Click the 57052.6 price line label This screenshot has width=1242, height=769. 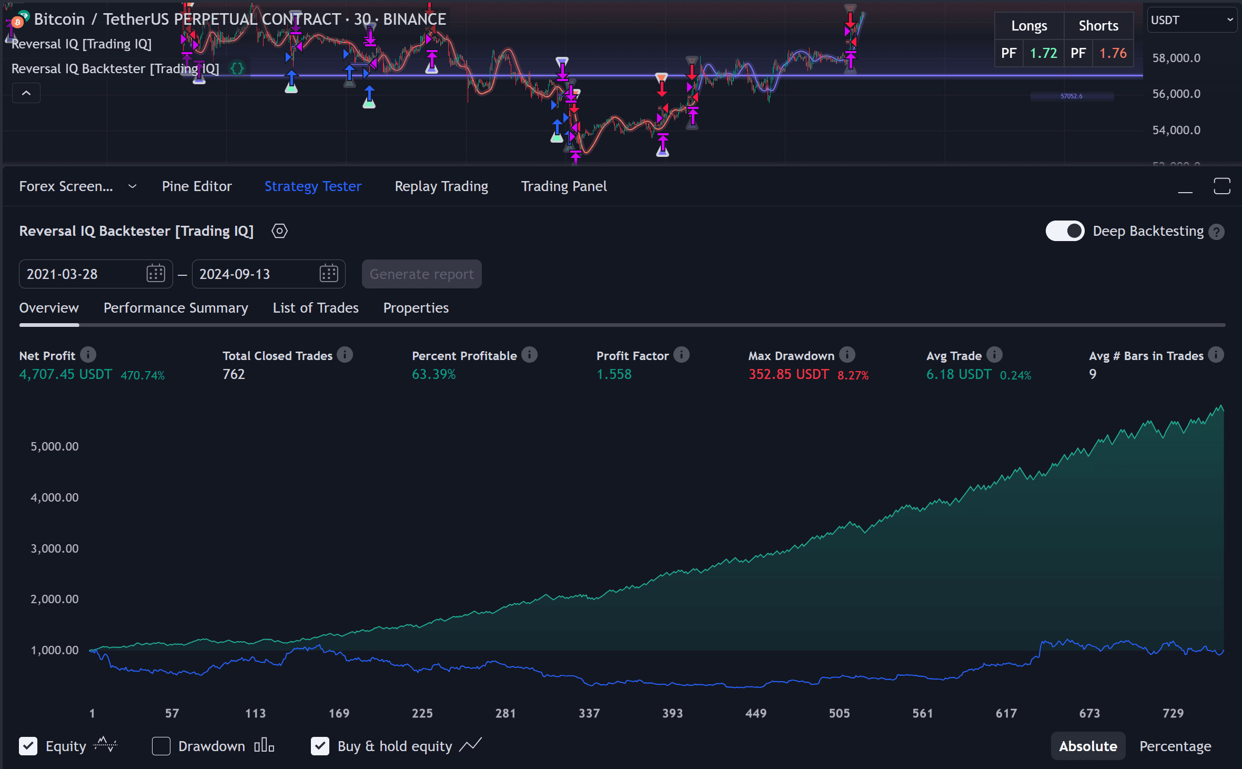(1072, 96)
